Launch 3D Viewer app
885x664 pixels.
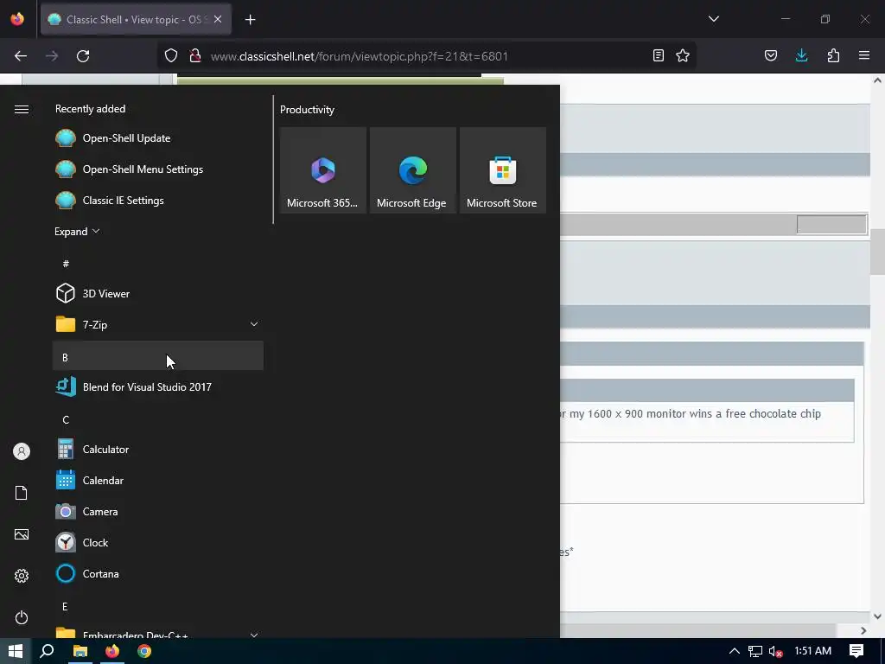point(158,294)
